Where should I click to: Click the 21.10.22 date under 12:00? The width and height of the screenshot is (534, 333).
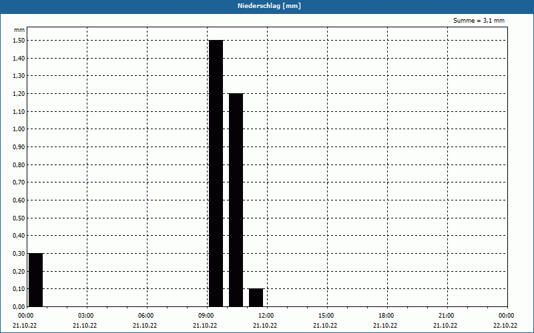tap(265, 326)
